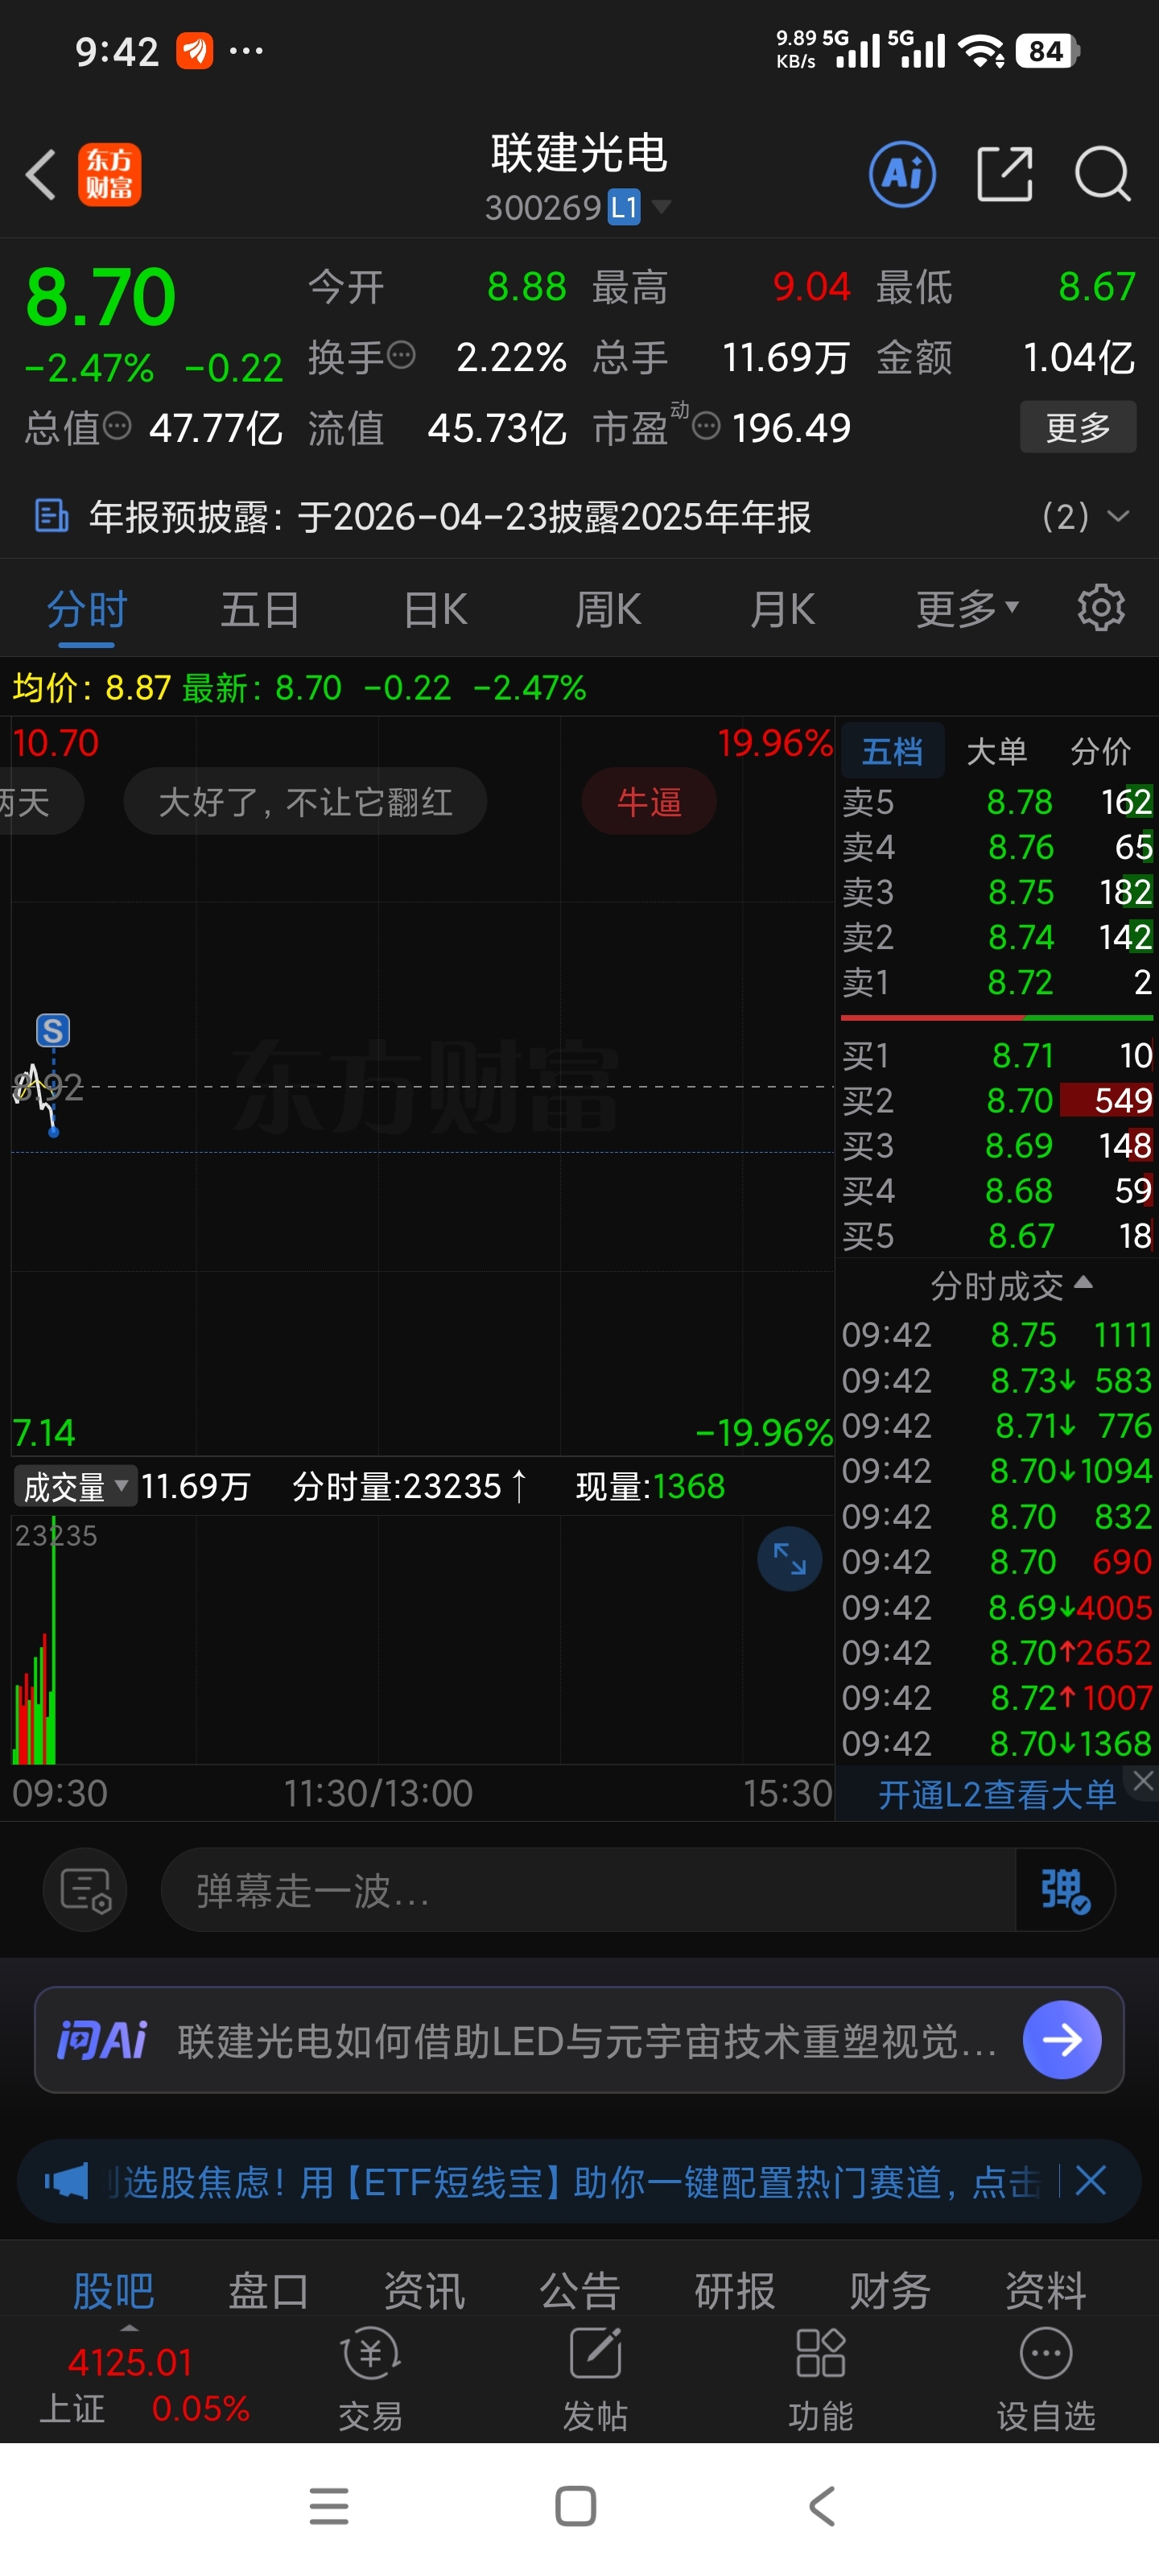
Task: Collapse the 分时成交 list
Action: click(1011, 1285)
